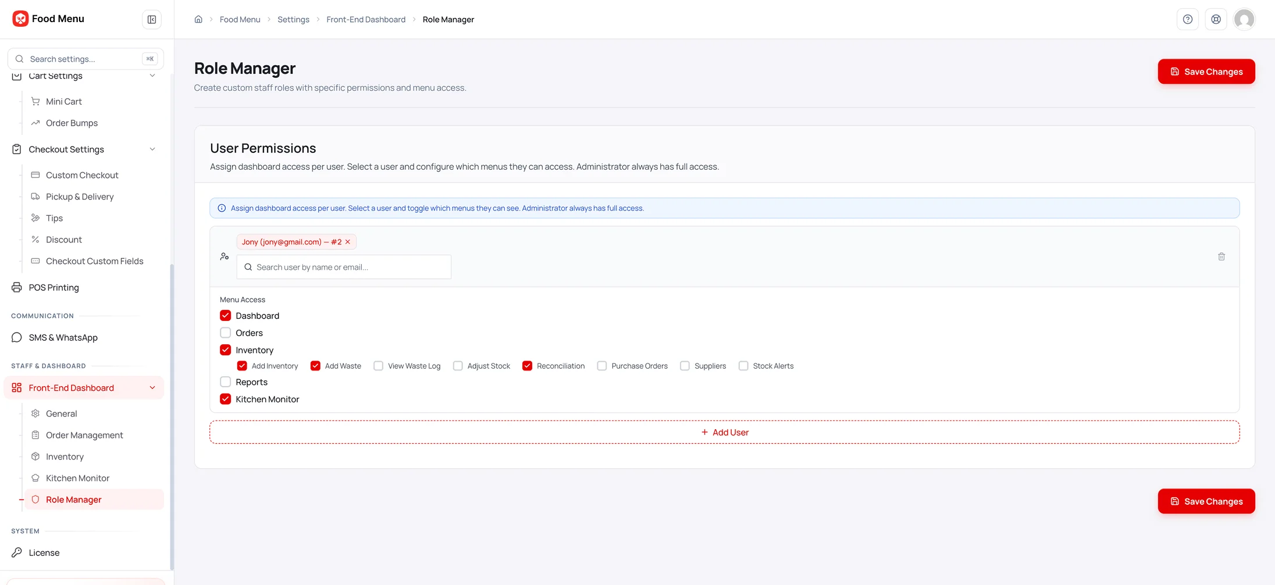Image resolution: width=1275 pixels, height=585 pixels.
Task: Click the Role Manager shield icon
Action: pos(35,500)
